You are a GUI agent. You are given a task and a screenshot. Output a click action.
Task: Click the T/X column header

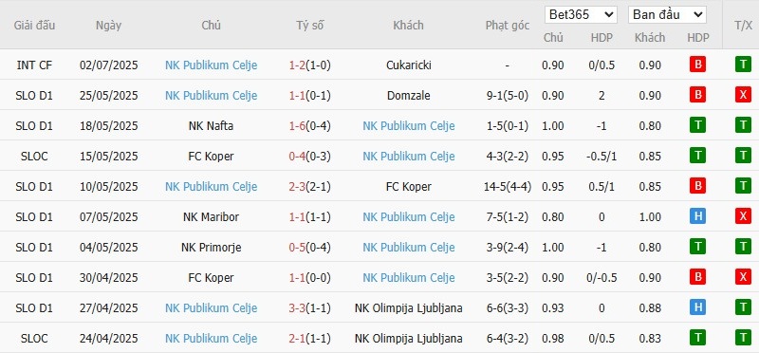[x=743, y=26]
